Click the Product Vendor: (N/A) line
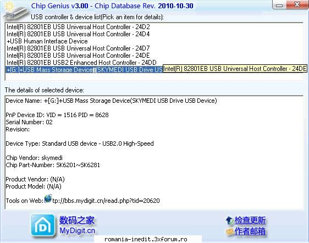Image resolution: width=309 pixels, height=243 pixels. click(35, 179)
